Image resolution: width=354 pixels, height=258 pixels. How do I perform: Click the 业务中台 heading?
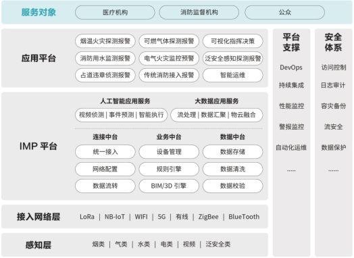point(169,137)
